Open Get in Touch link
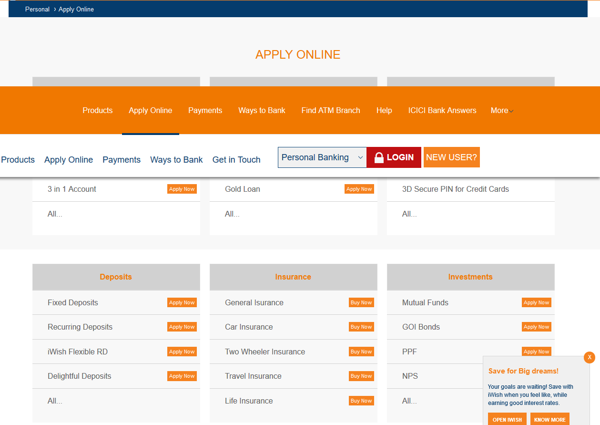This screenshot has height=425, width=600. [x=236, y=160]
